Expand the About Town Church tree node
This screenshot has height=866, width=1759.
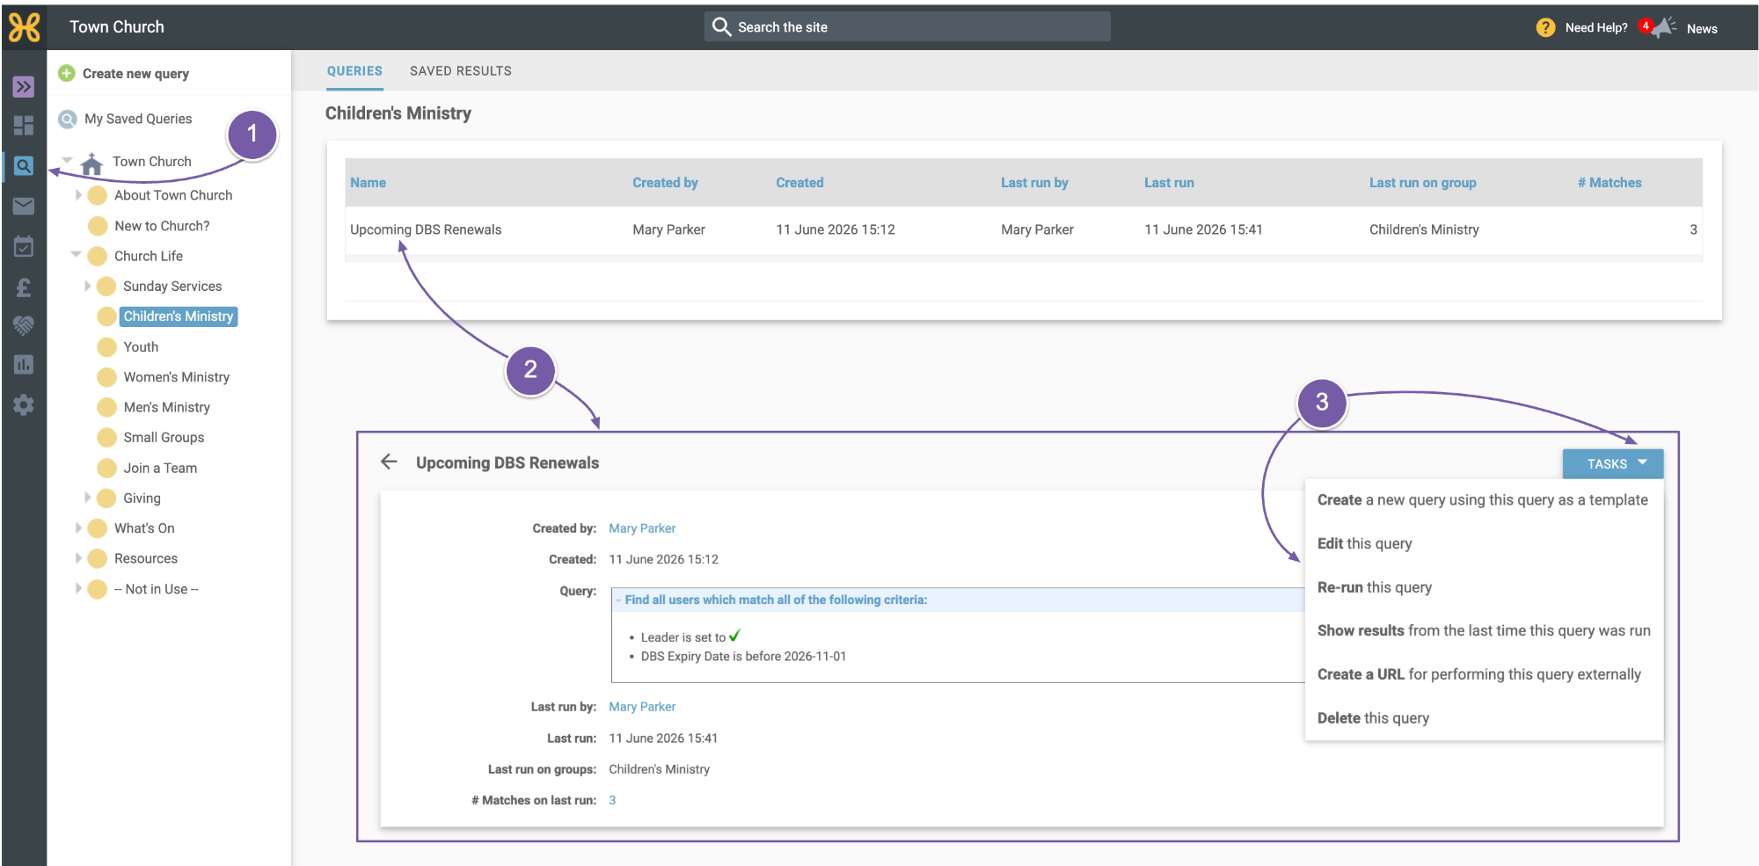78,195
